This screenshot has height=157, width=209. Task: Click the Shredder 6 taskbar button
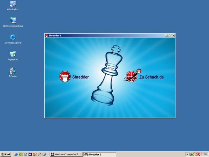(99, 154)
